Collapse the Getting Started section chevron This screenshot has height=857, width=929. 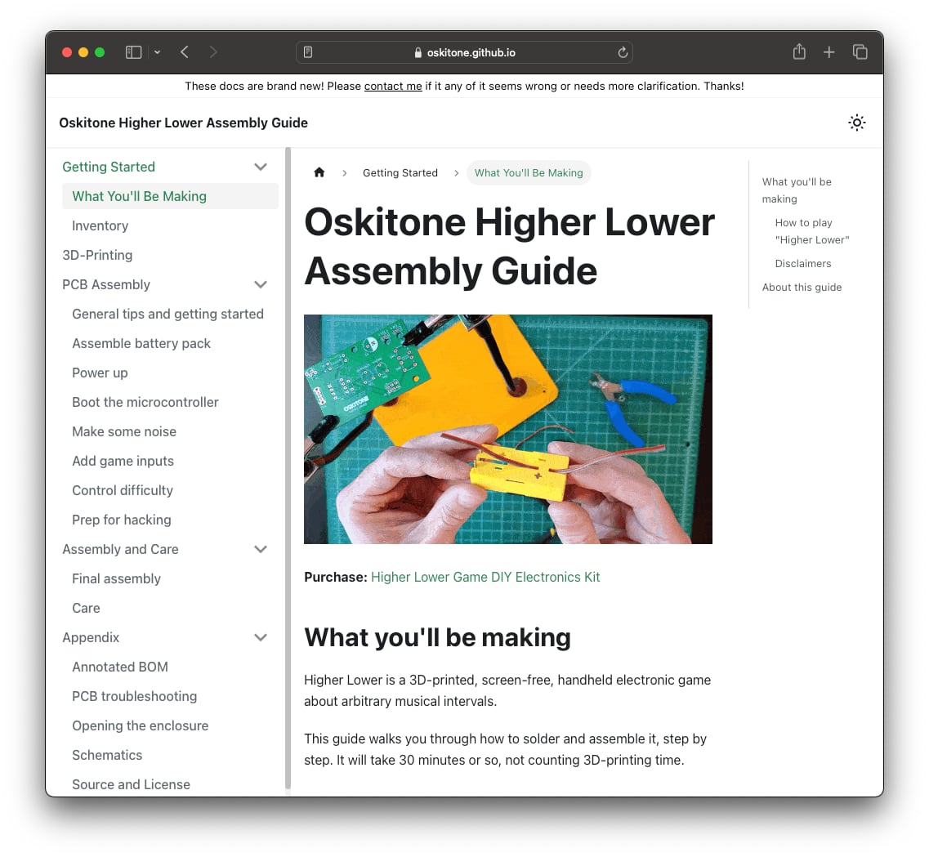coord(261,167)
